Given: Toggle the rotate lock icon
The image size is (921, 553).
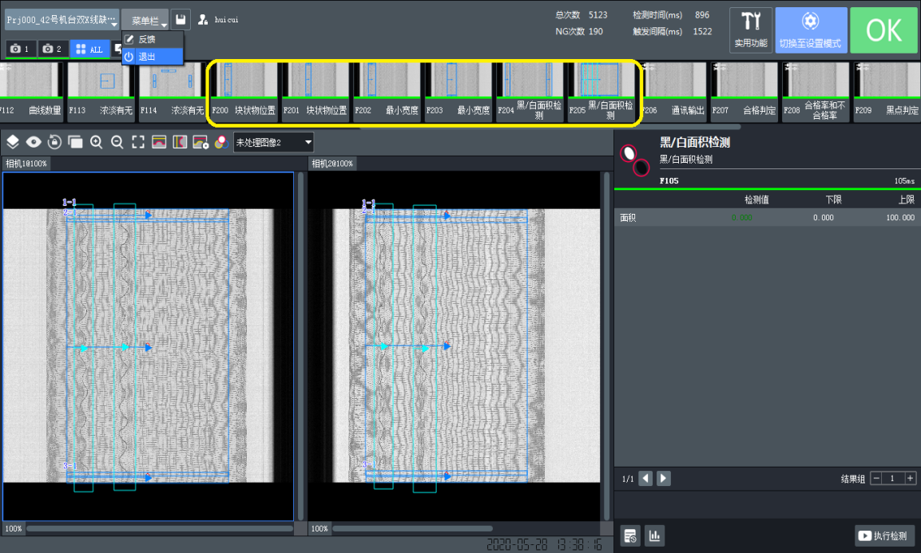Looking at the screenshot, I should coord(54,142).
